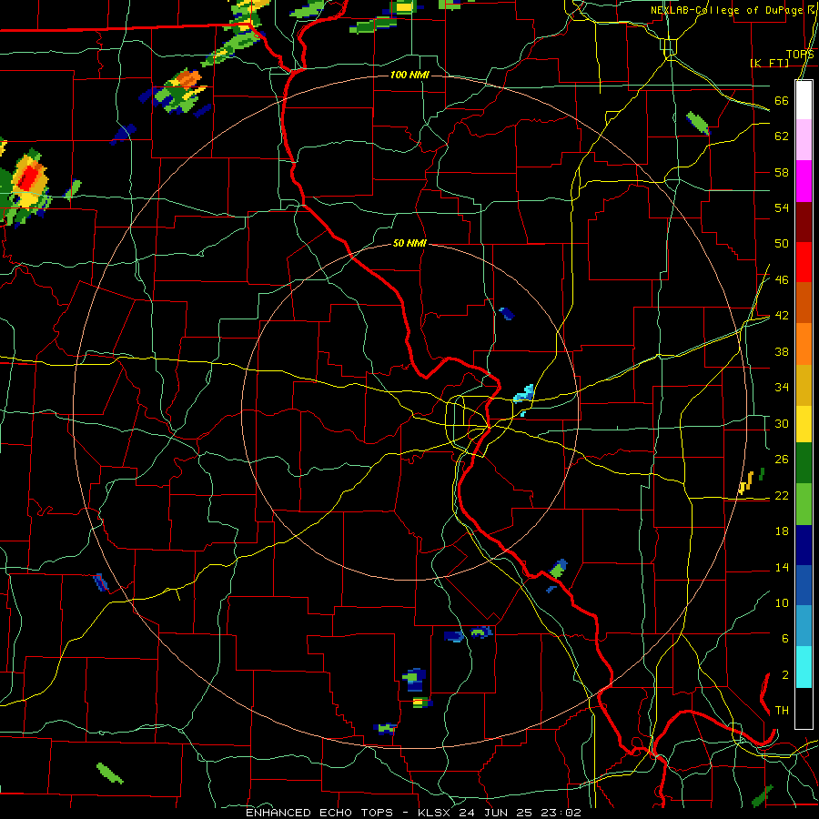The image size is (819, 819).
Task: Click the orange-topped storm cell in upper left
Action: tap(180, 90)
